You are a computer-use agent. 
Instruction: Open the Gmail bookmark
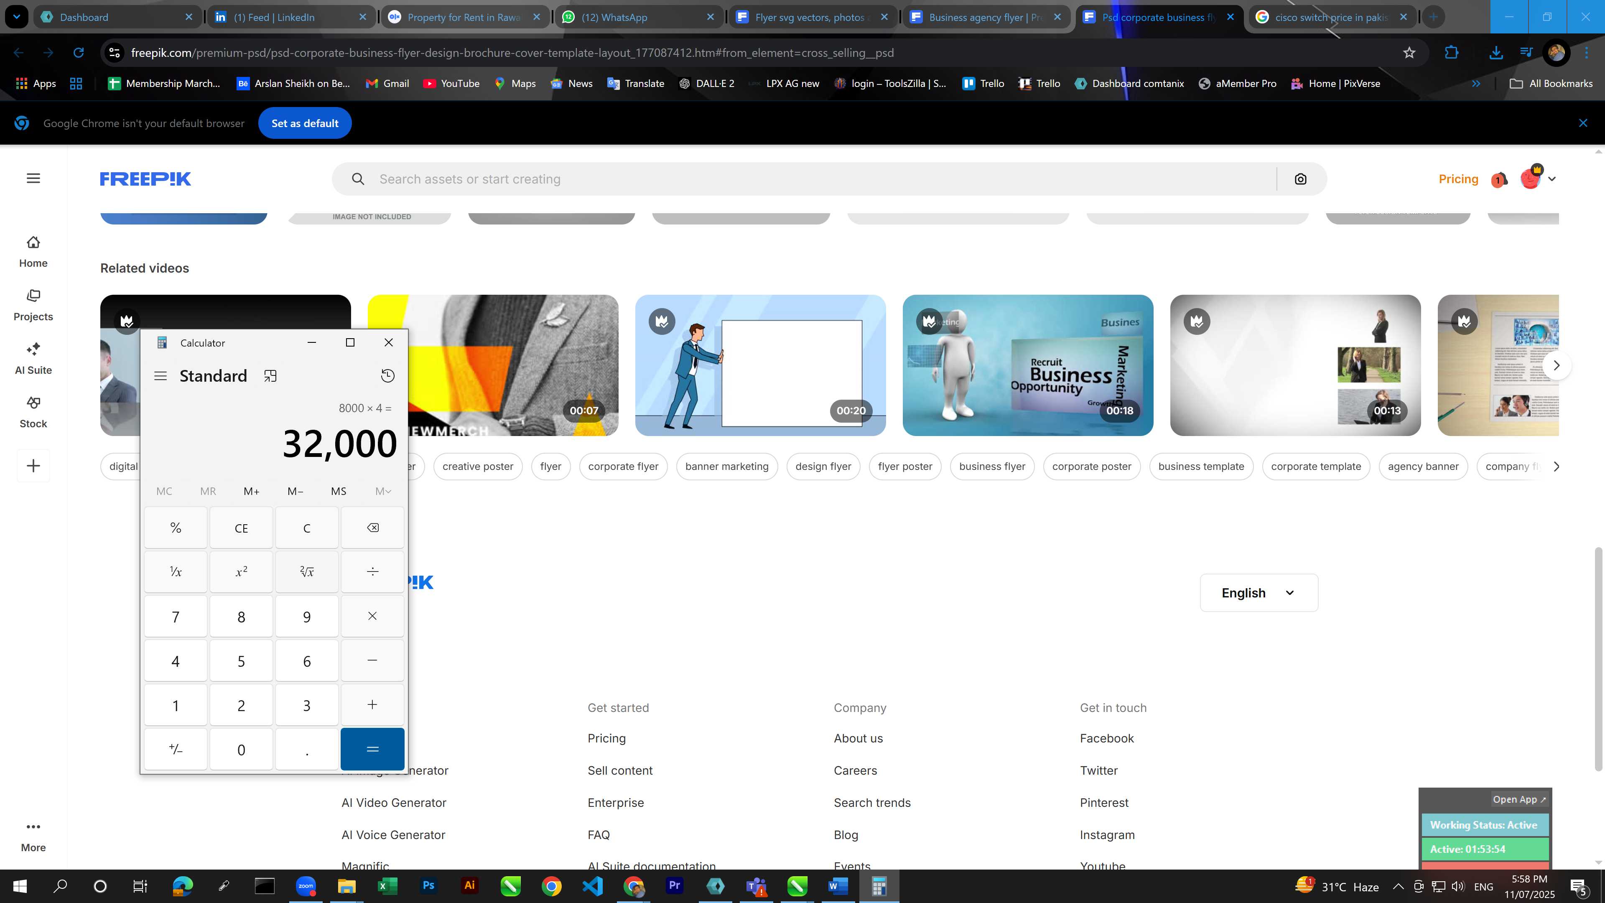coord(387,84)
